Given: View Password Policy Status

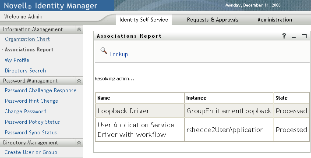Looking at the screenshot, I should tap(32, 122).
